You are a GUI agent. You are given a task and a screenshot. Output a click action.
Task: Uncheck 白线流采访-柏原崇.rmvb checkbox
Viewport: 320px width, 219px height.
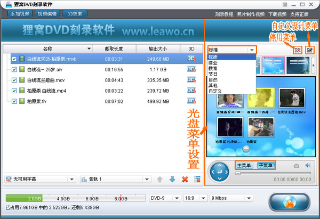(x=14, y=59)
